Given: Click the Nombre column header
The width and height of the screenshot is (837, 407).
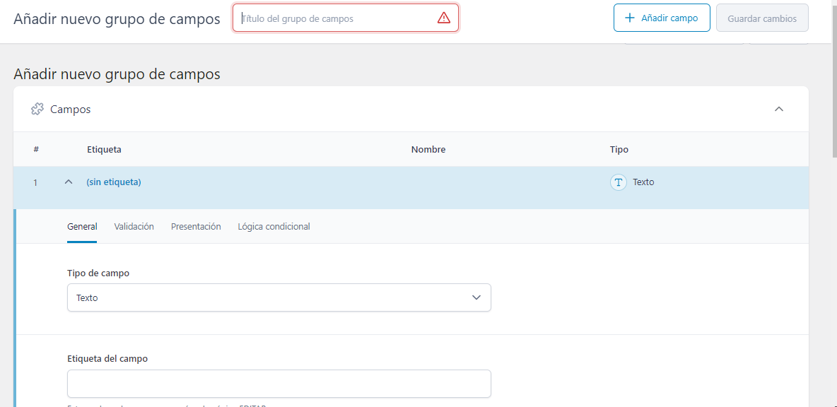Looking at the screenshot, I should point(428,150).
